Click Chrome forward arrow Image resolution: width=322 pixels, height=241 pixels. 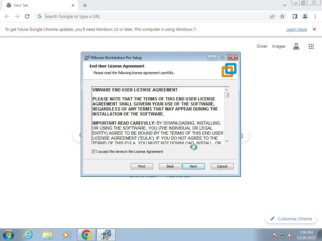click(17, 16)
